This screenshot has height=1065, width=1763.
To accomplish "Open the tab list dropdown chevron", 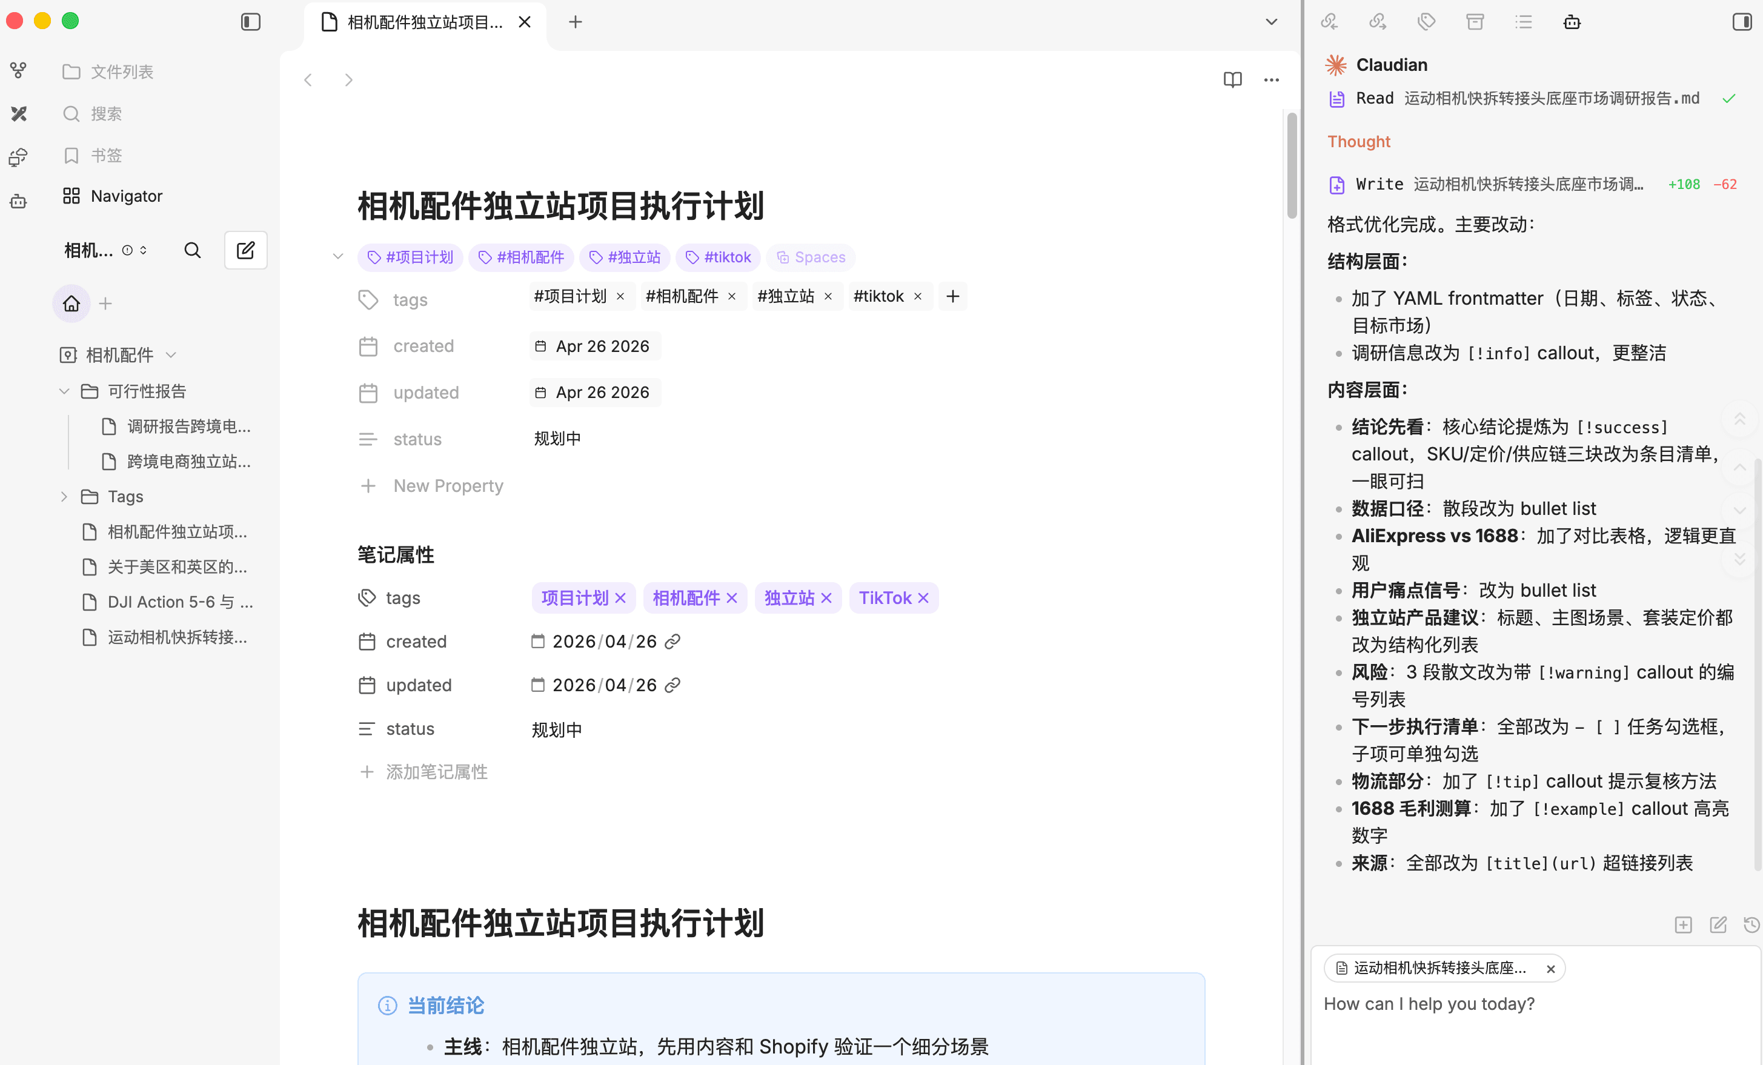I will (x=1272, y=22).
